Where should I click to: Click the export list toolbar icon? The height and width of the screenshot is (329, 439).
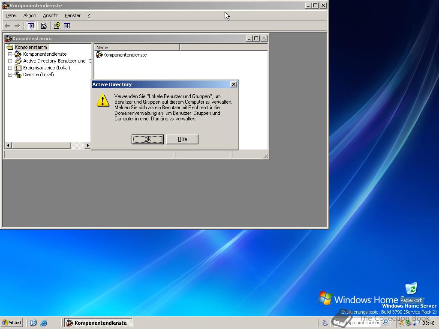[44, 26]
